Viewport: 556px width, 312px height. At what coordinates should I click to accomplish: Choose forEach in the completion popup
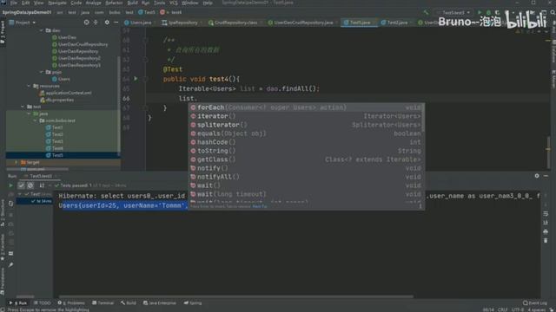pyautogui.click(x=307, y=107)
